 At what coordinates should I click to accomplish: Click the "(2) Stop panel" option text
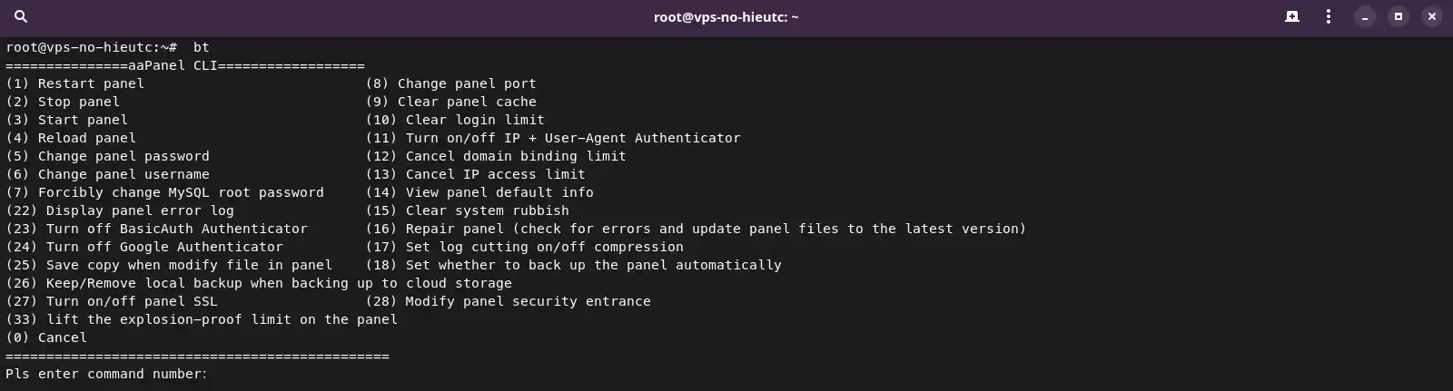(x=63, y=102)
